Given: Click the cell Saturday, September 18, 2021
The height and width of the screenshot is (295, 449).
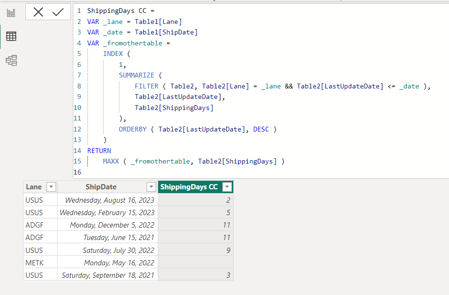Looking at the screenshot, I should click(108, 275).
